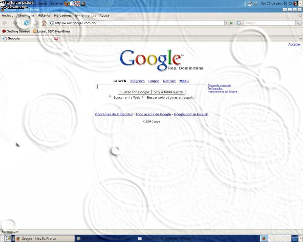Click the Google search text field
This screenshot has height=242, width=303.
click(151, 87)
